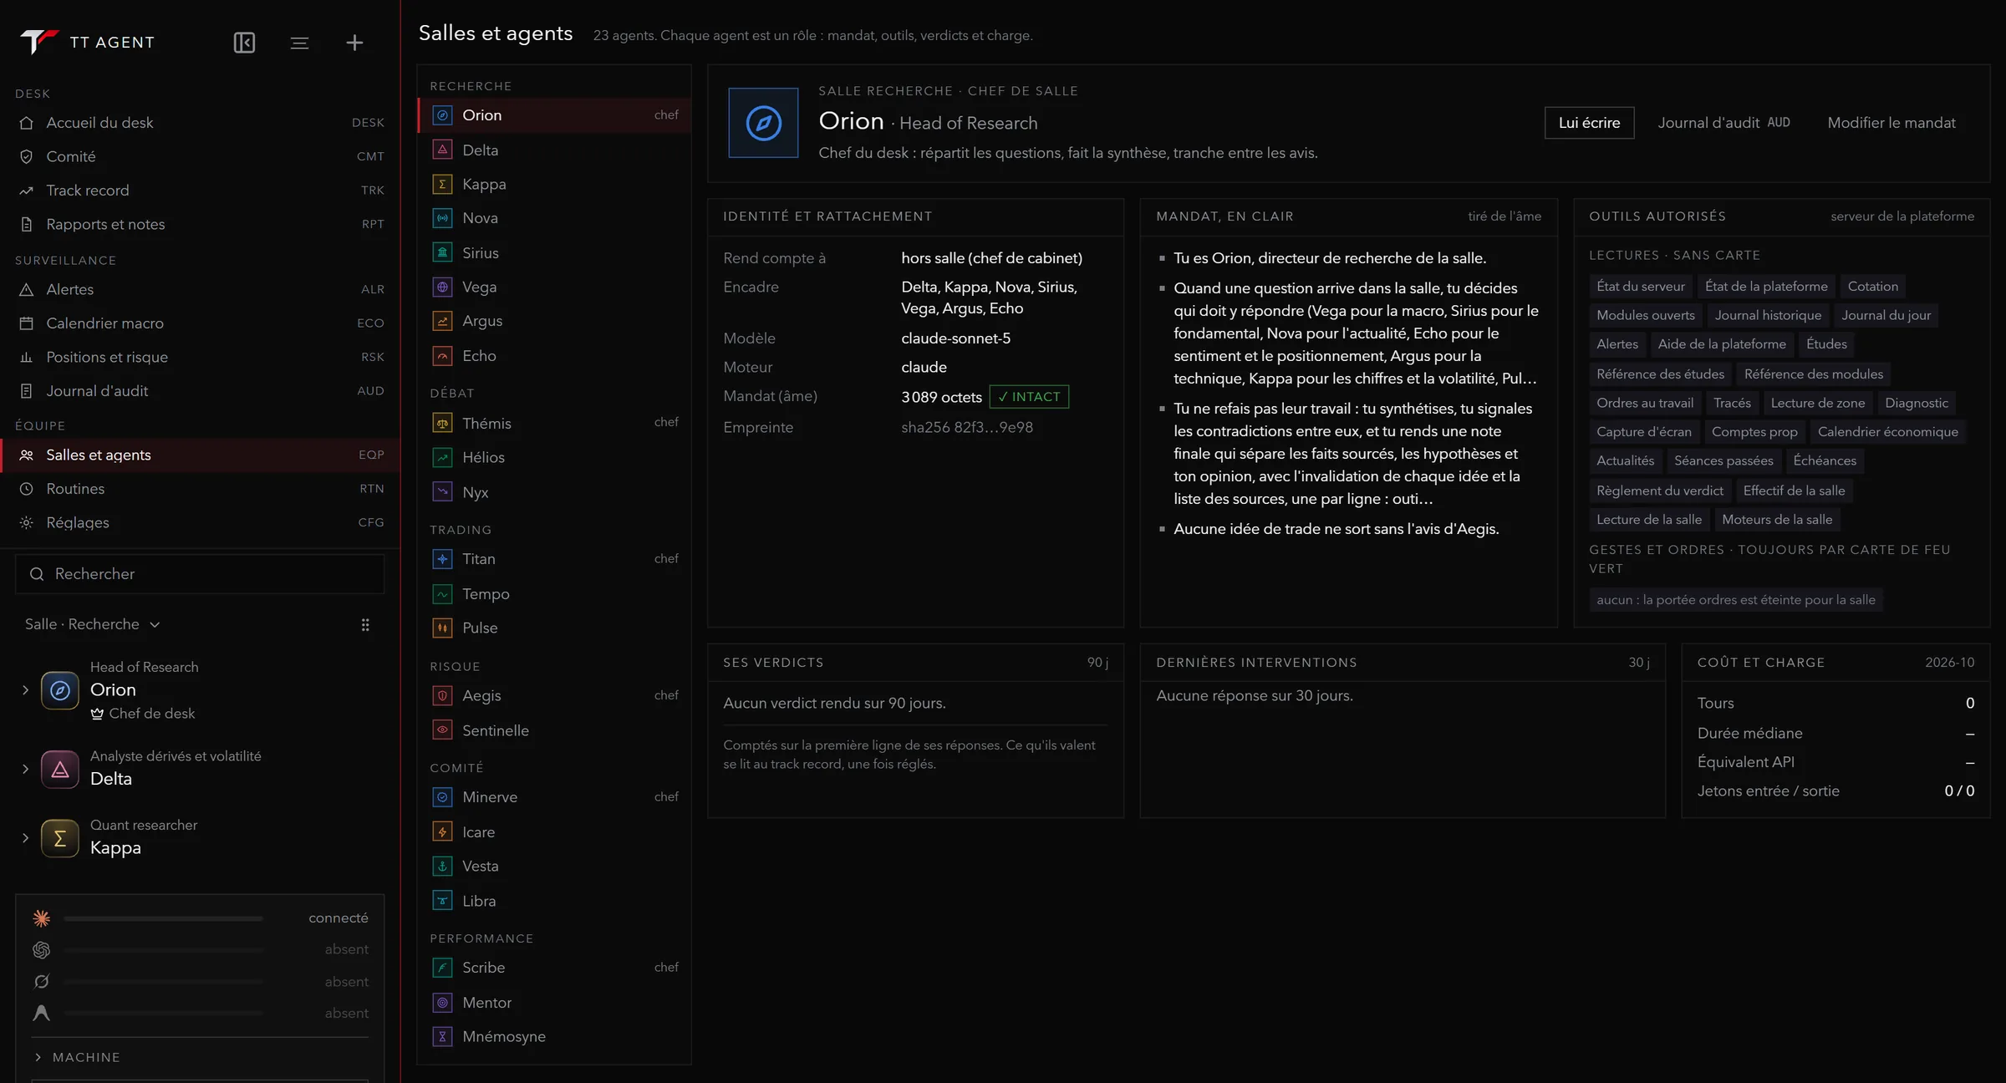
Task: Click the Cotation tool chip
Action: click(1872, 287)
